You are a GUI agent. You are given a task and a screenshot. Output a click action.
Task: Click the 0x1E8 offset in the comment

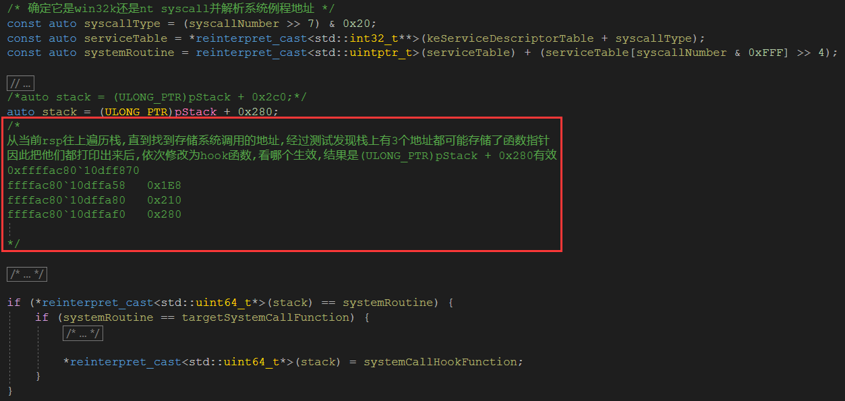pos(164,185)
